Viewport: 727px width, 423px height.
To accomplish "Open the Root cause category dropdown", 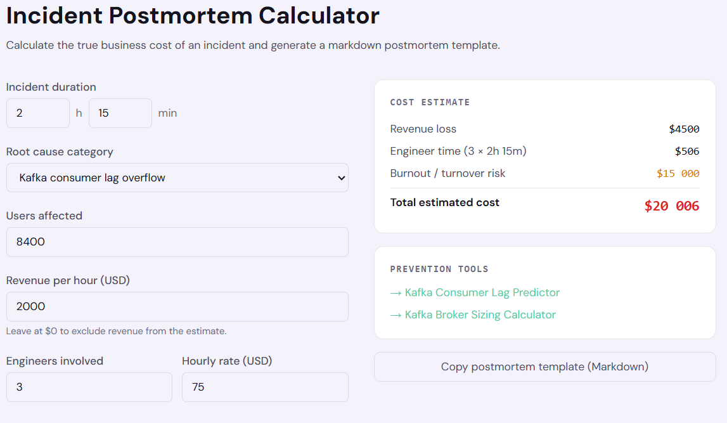I will [177, 178].
